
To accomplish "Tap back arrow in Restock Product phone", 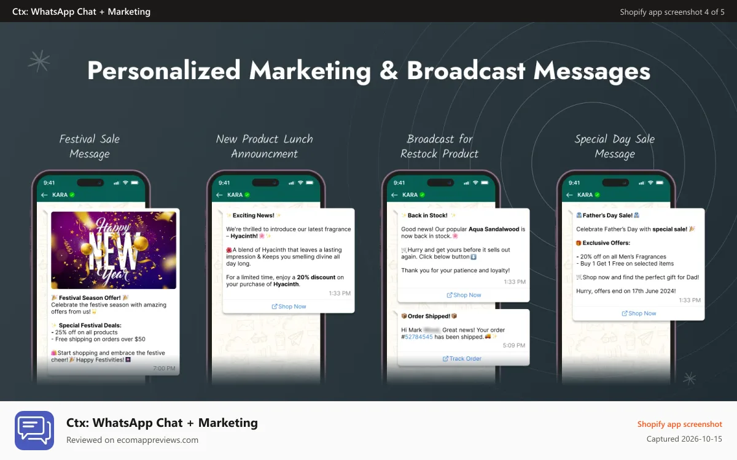I will 394,195.
